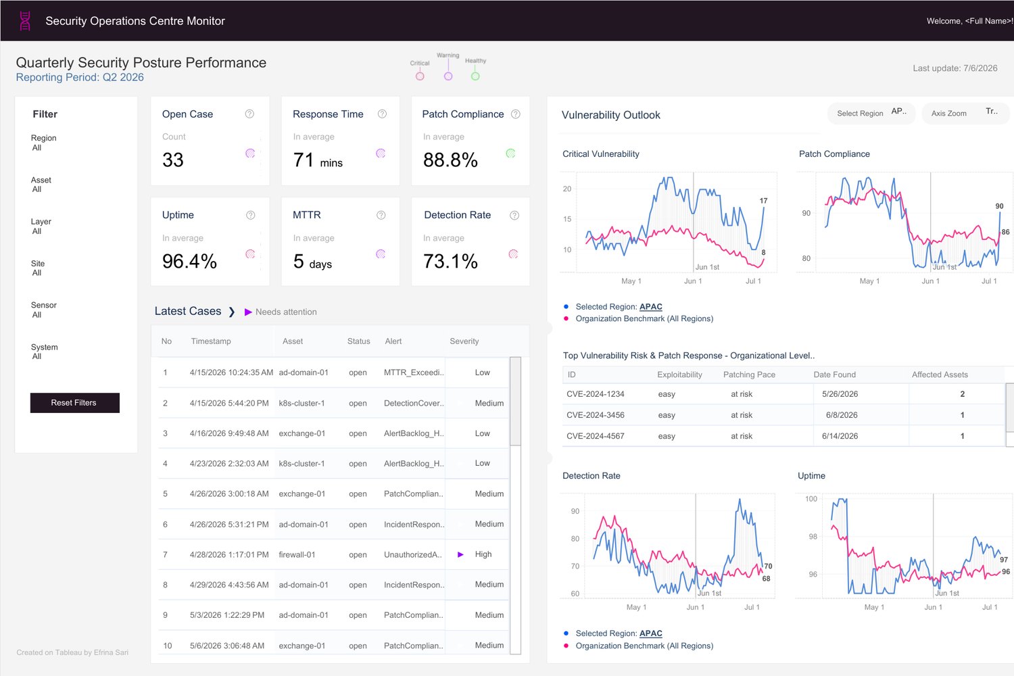The height and width of the screenshot is (676, 1014).
Task: Open help icon on Uptime card
Action: (250, 215)
